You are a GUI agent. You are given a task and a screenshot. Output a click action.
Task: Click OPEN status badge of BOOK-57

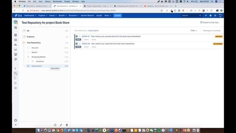click(x=78, y=40)
